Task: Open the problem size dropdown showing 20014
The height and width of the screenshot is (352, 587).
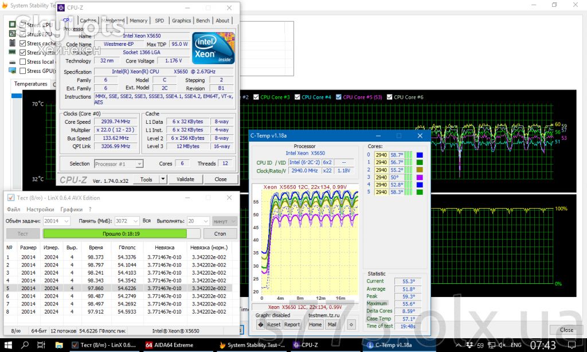Action: 57,221
